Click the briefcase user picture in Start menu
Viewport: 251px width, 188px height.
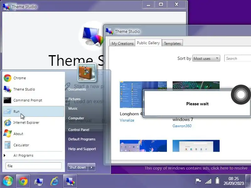coord(87,72)
